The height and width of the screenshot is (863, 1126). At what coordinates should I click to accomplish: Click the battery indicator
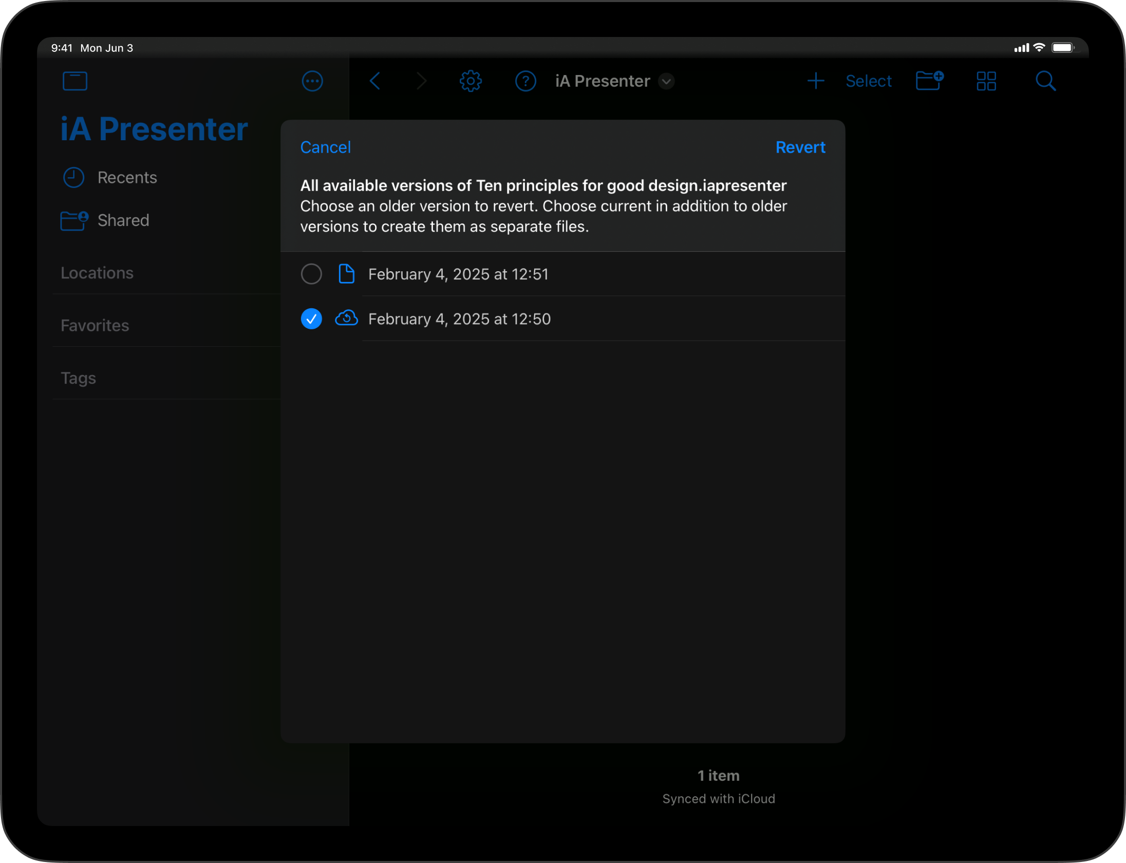pyautogui.click(x=1063, y=48)
